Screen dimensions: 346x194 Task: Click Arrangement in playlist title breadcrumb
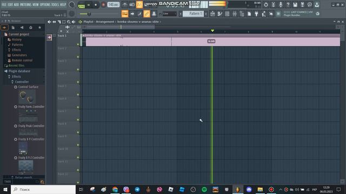[105, 22]
